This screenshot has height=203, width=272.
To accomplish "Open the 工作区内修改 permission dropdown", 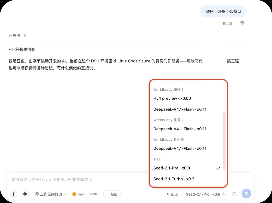I will [x=51, y=194].
